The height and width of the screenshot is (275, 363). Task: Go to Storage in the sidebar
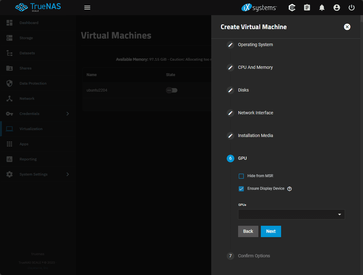pyautogui.click(x=26, y=38)
